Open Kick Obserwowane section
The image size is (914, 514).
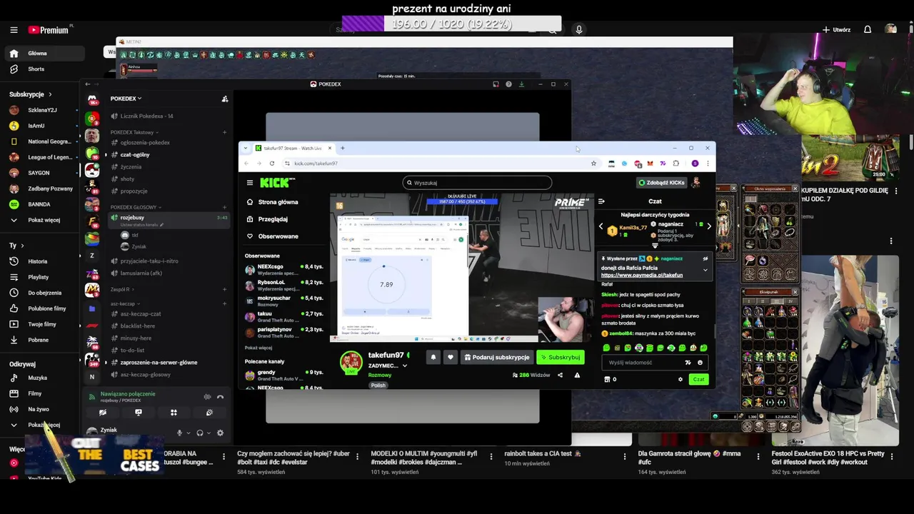pyautogui.click(x=272, y=236)
